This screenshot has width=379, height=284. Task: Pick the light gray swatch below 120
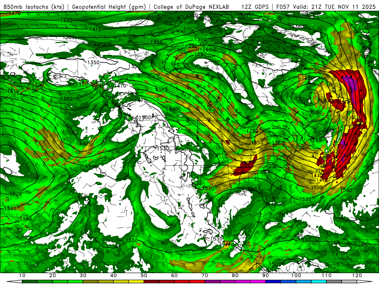349,282
